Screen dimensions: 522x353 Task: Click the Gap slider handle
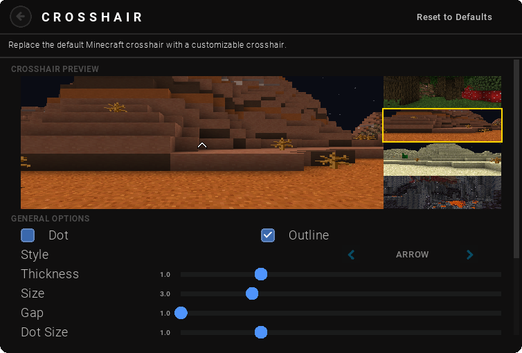tap(181, 313)
